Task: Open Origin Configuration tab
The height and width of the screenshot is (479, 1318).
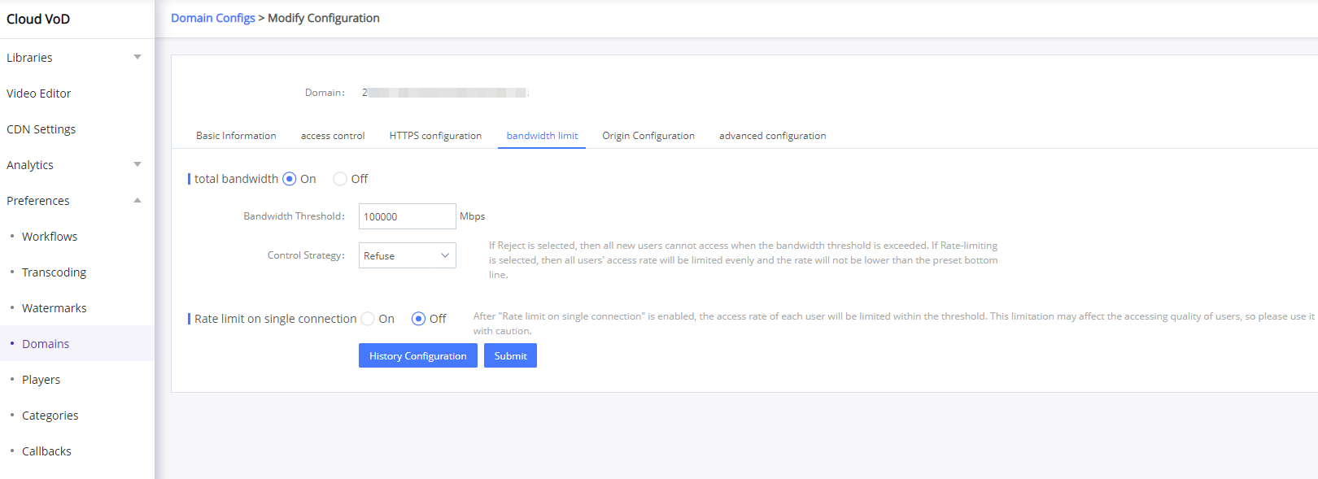Action: pos(648,136)
